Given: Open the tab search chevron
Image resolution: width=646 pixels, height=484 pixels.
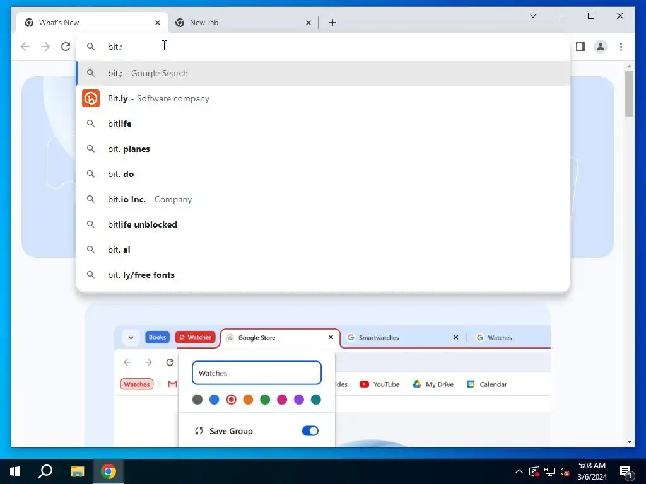Looking at the screenshot, I should pyautogui.click(x=532, y=16).
